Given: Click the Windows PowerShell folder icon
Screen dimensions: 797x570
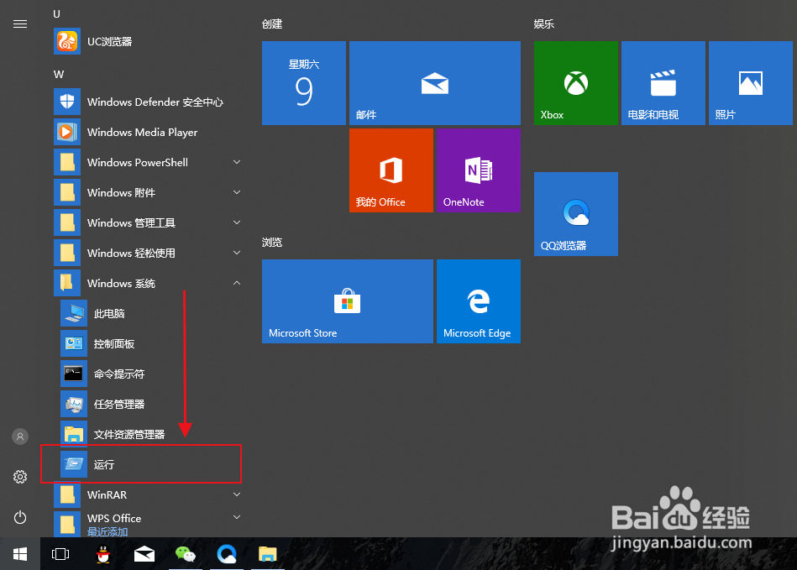Looking at the screenshot, I should pos(67,162).
